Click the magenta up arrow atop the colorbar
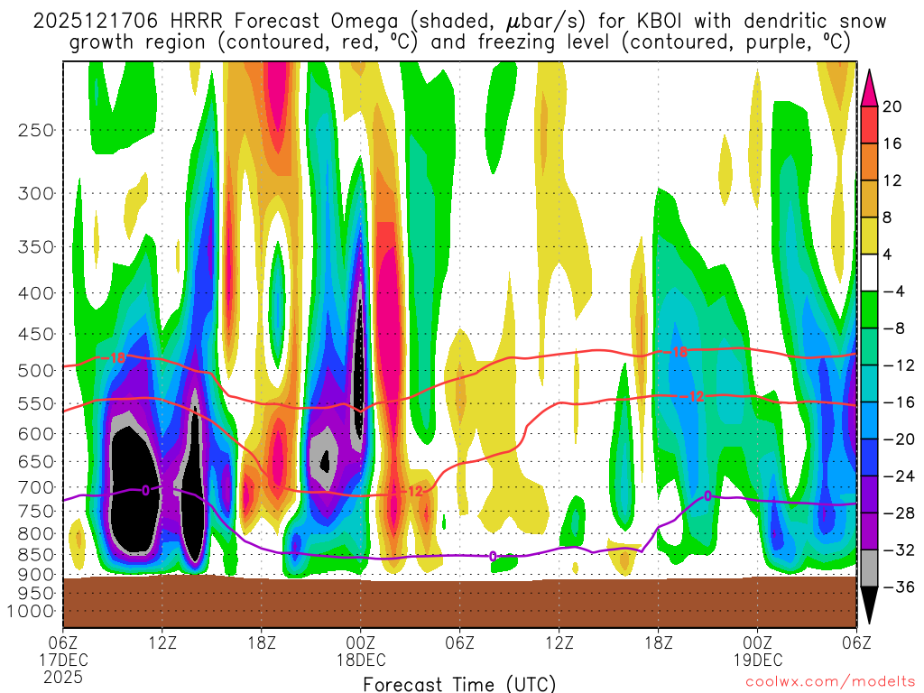The height and width of the screenshot is (693, 924). pos(870,88)
